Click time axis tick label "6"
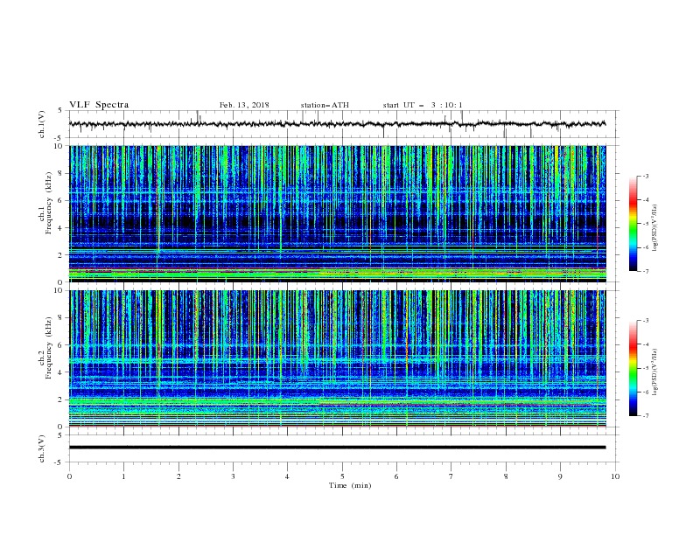The width and height of the screenshot is (693, 535). tap(397, 476)
